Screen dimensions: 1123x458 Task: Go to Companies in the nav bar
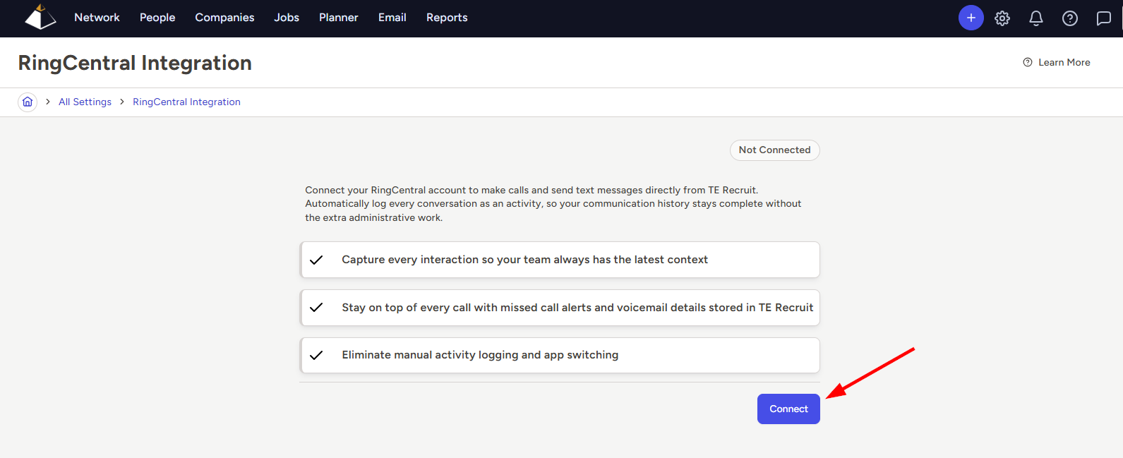tap(224, 18)
